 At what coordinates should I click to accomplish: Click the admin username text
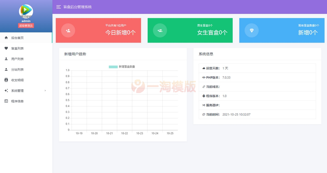pyautogui.click(x=26, y=21)
